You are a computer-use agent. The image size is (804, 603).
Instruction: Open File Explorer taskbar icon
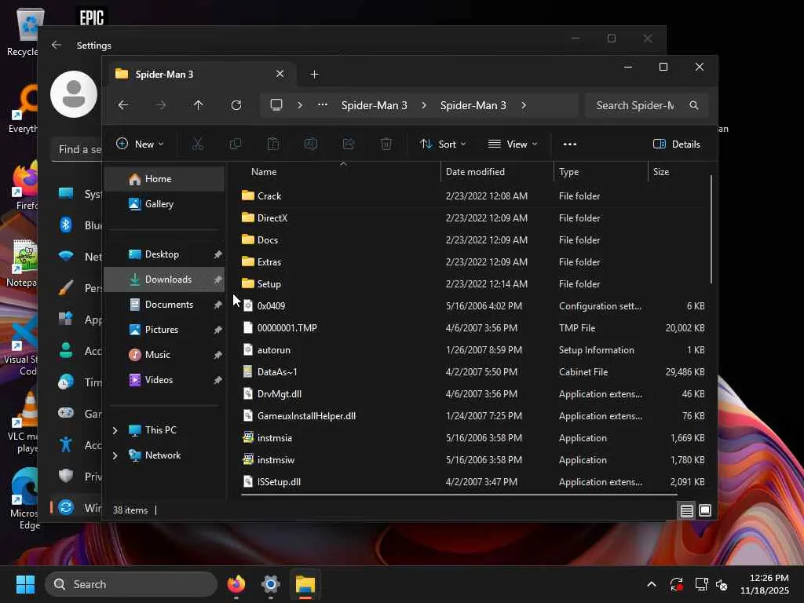(x=305, y=584)
